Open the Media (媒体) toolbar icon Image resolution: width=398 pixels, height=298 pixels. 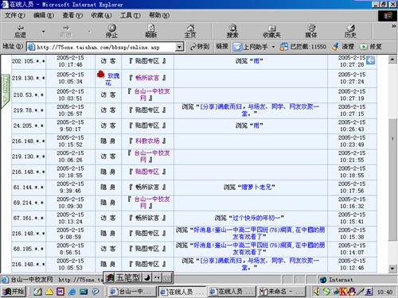[x=311, y=31]
